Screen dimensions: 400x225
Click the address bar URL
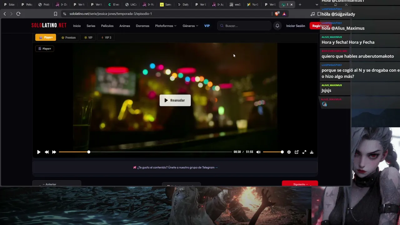(111, 14)
